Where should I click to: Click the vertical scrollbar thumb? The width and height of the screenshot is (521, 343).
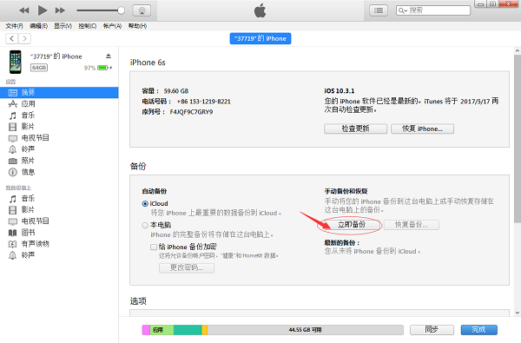pos(518,139)
